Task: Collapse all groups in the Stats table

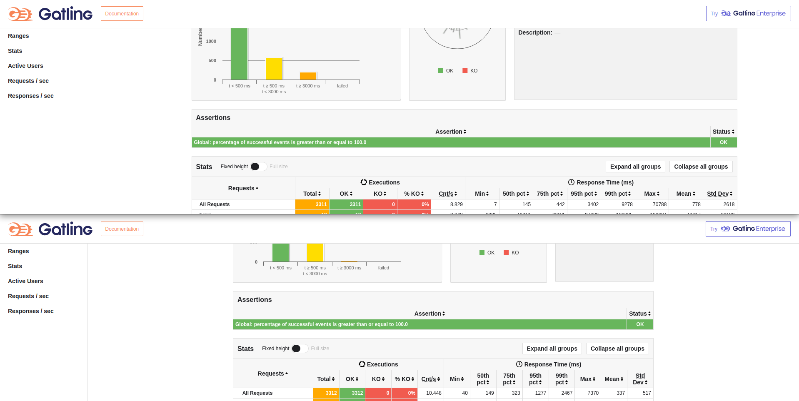Action: [x=701, y=167]
